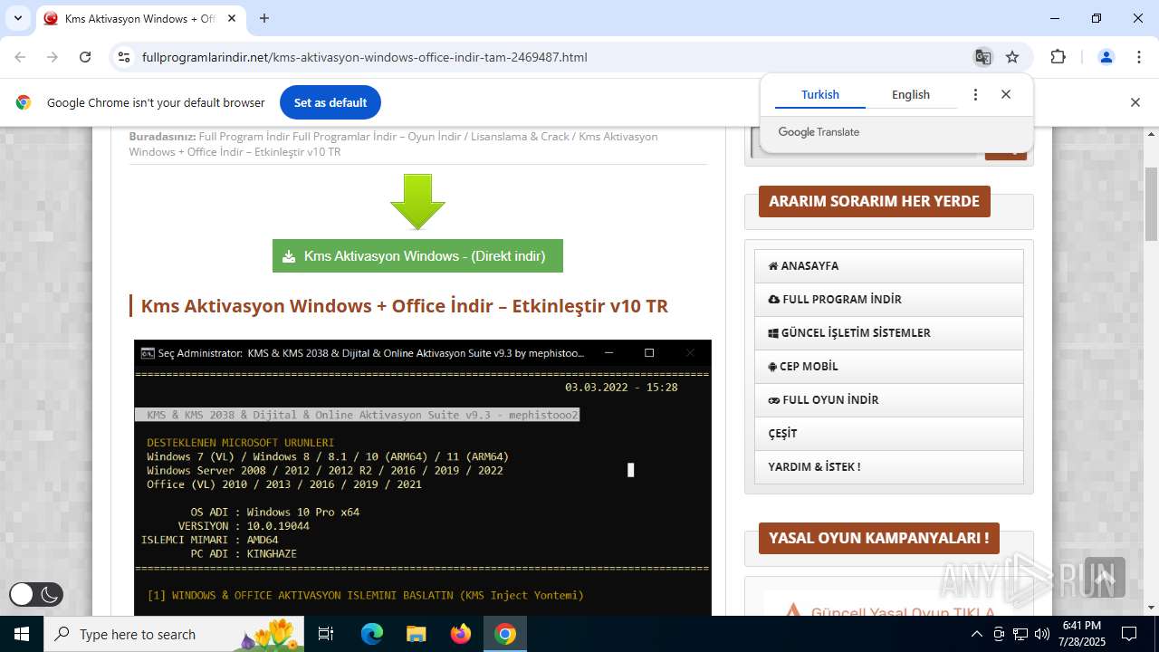Select English tab in translate popup
Viewport: 1159px width, 652px height.
[x=911, y=94]
